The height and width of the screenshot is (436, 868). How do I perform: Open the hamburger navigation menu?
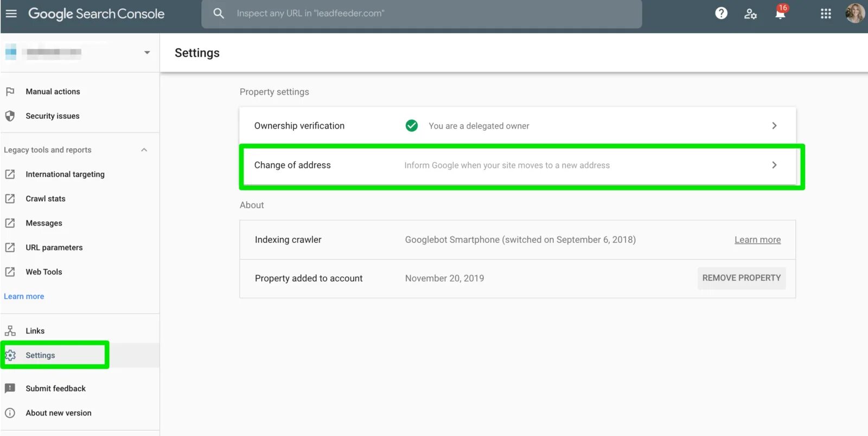tap(11, 14)
